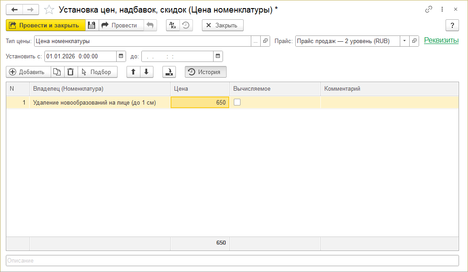This screenshot has height=272, width=468.
Task: Click the Описание text field
Action: (232, 260)
